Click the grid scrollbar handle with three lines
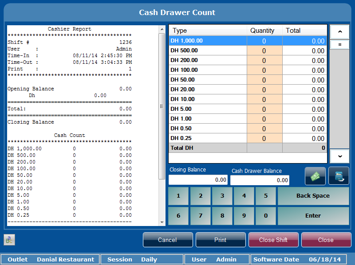 tap(339, 45)
